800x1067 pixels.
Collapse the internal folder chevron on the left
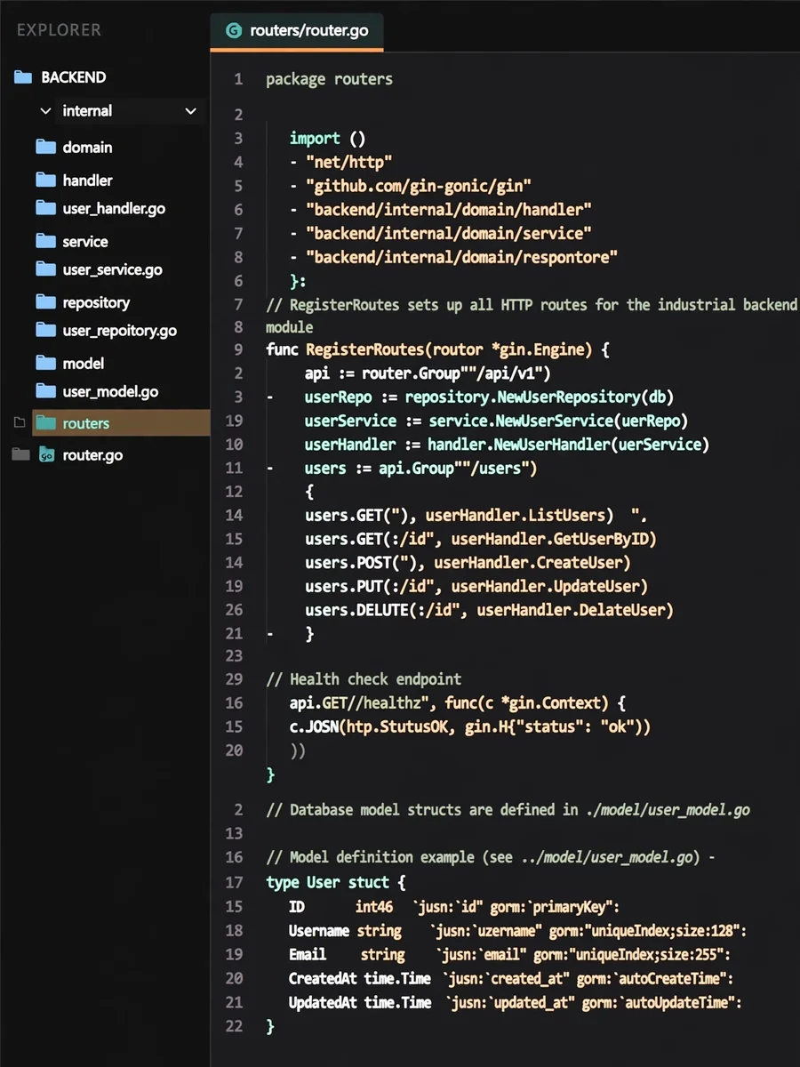[x=46, y=111]
